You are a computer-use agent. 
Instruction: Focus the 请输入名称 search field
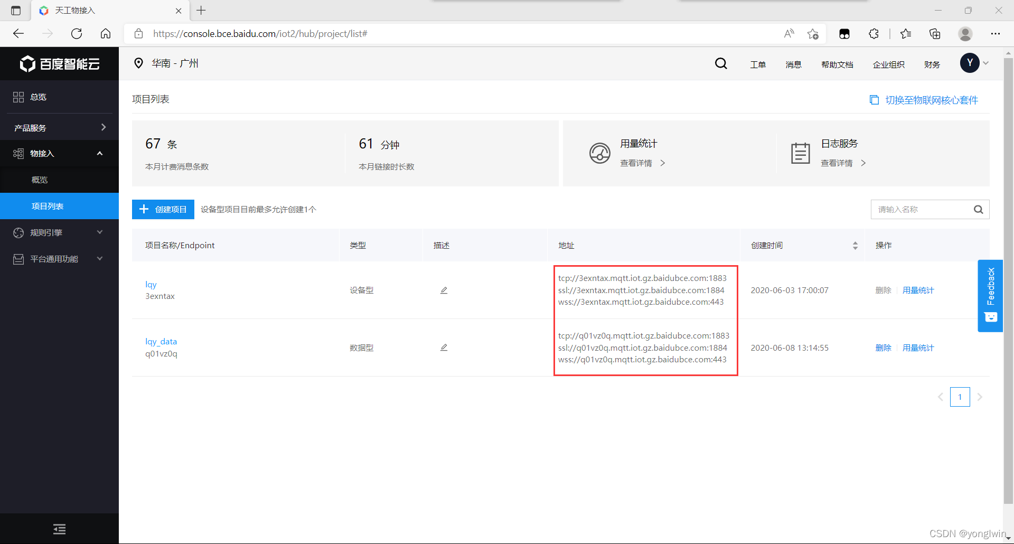coord(922,209)
